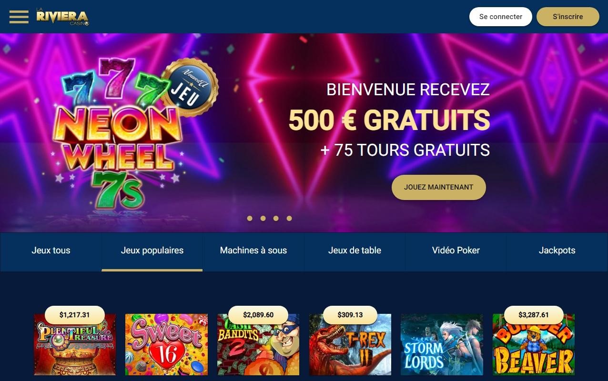Image resolution: width=608 pixels, height=381 pixels.
Task: Click the Jouez Maintenant button
Action: (439, 187)
